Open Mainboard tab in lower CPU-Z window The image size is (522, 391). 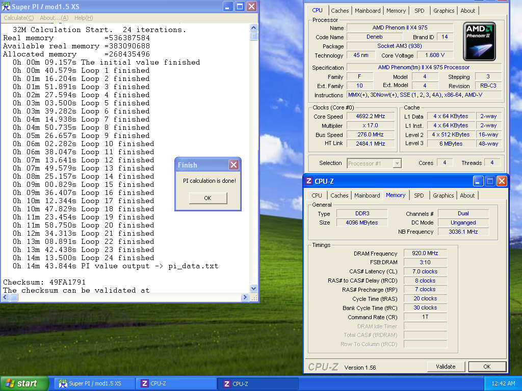pos(367,195)
